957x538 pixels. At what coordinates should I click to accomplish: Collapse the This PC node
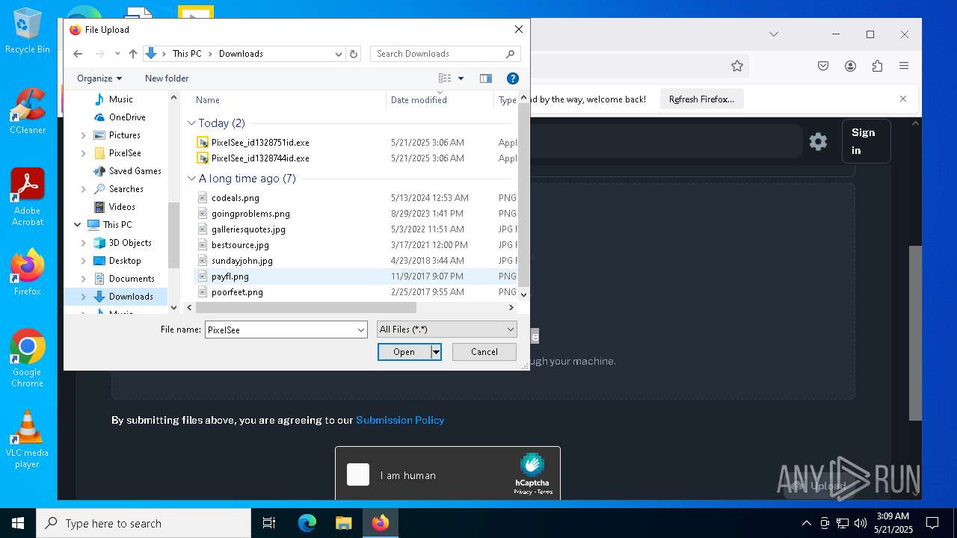click(78, 225)
